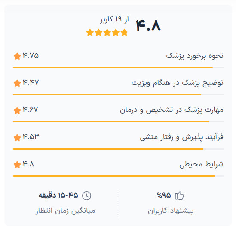Screen dimensions: 236x232
Task: Select the large ۴.۸ overall score
Action: coord(148,26)
